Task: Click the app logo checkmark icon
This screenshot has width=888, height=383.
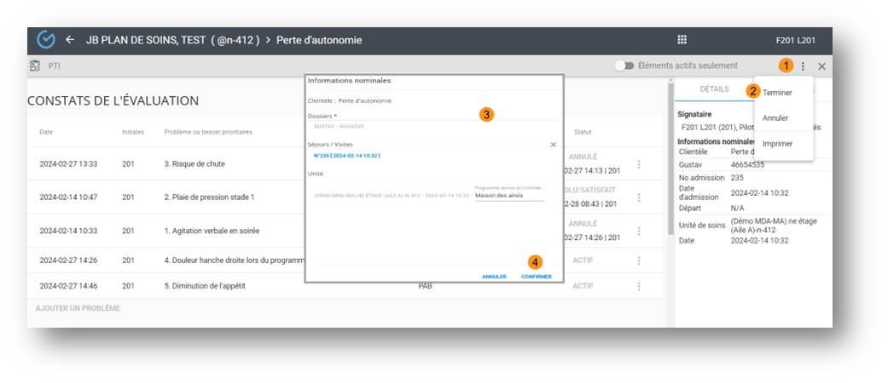Action: click(46, 40)
